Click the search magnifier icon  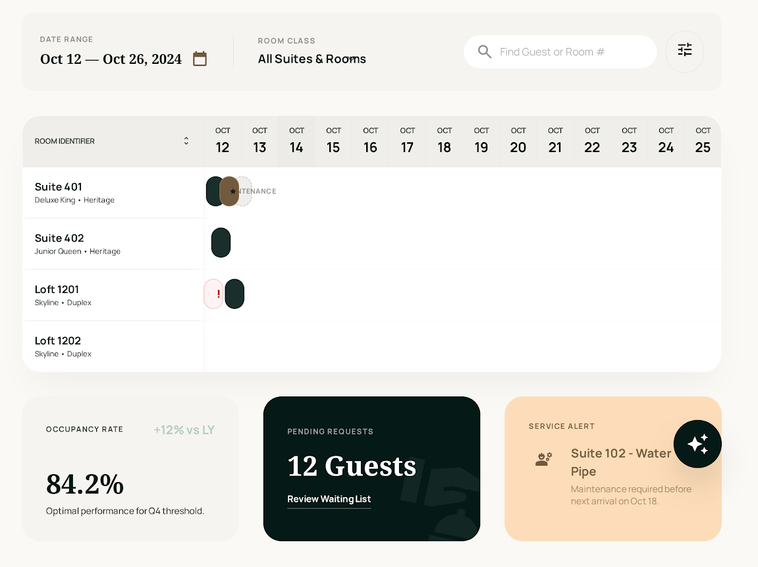[x=485, y=52]
